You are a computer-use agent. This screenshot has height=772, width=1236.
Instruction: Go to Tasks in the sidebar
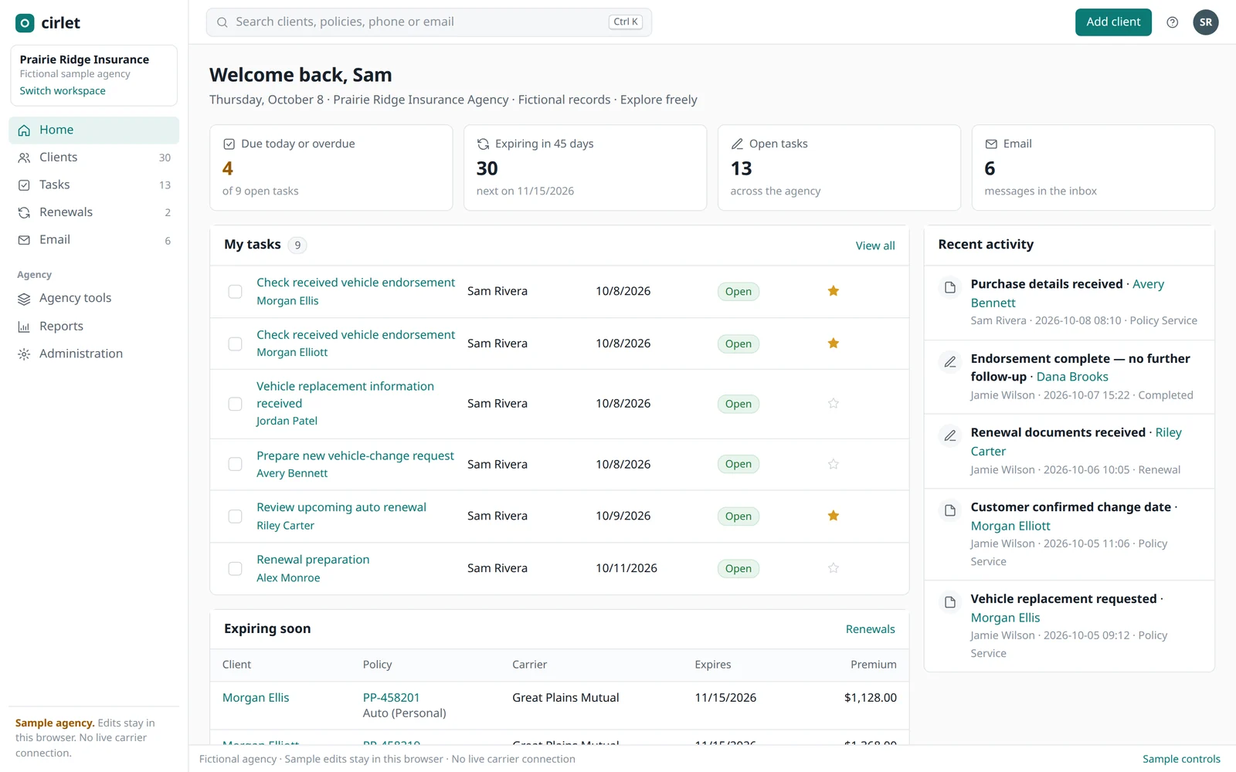pos(93,185)
